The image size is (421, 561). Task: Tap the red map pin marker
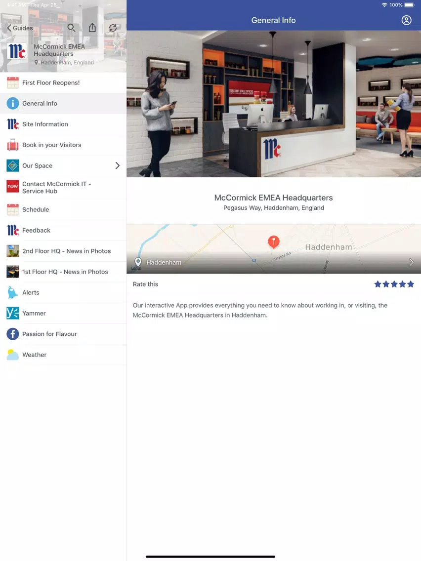coord(274,242)
